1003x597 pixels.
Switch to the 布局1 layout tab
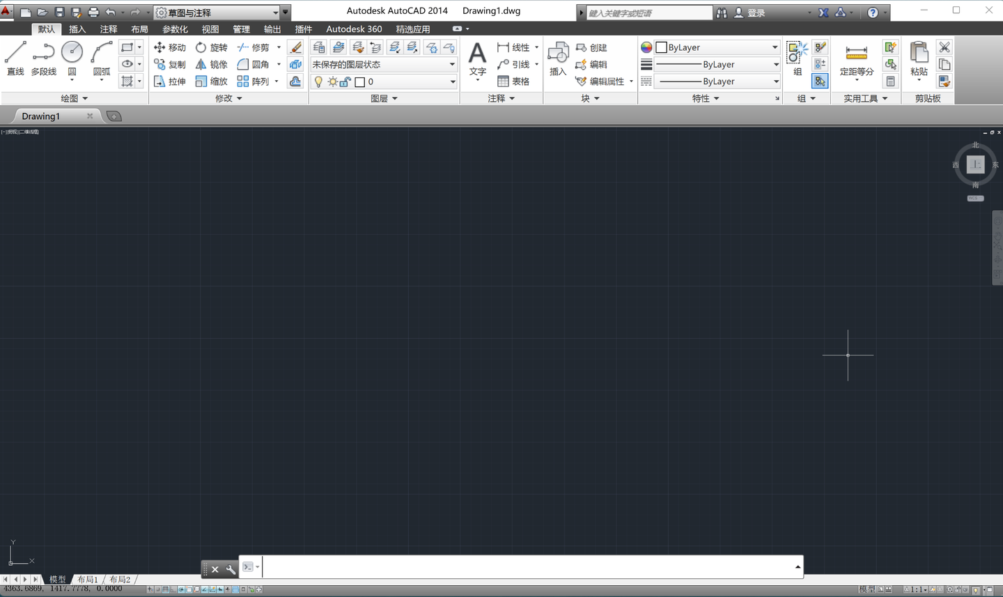tap(88, 580)
